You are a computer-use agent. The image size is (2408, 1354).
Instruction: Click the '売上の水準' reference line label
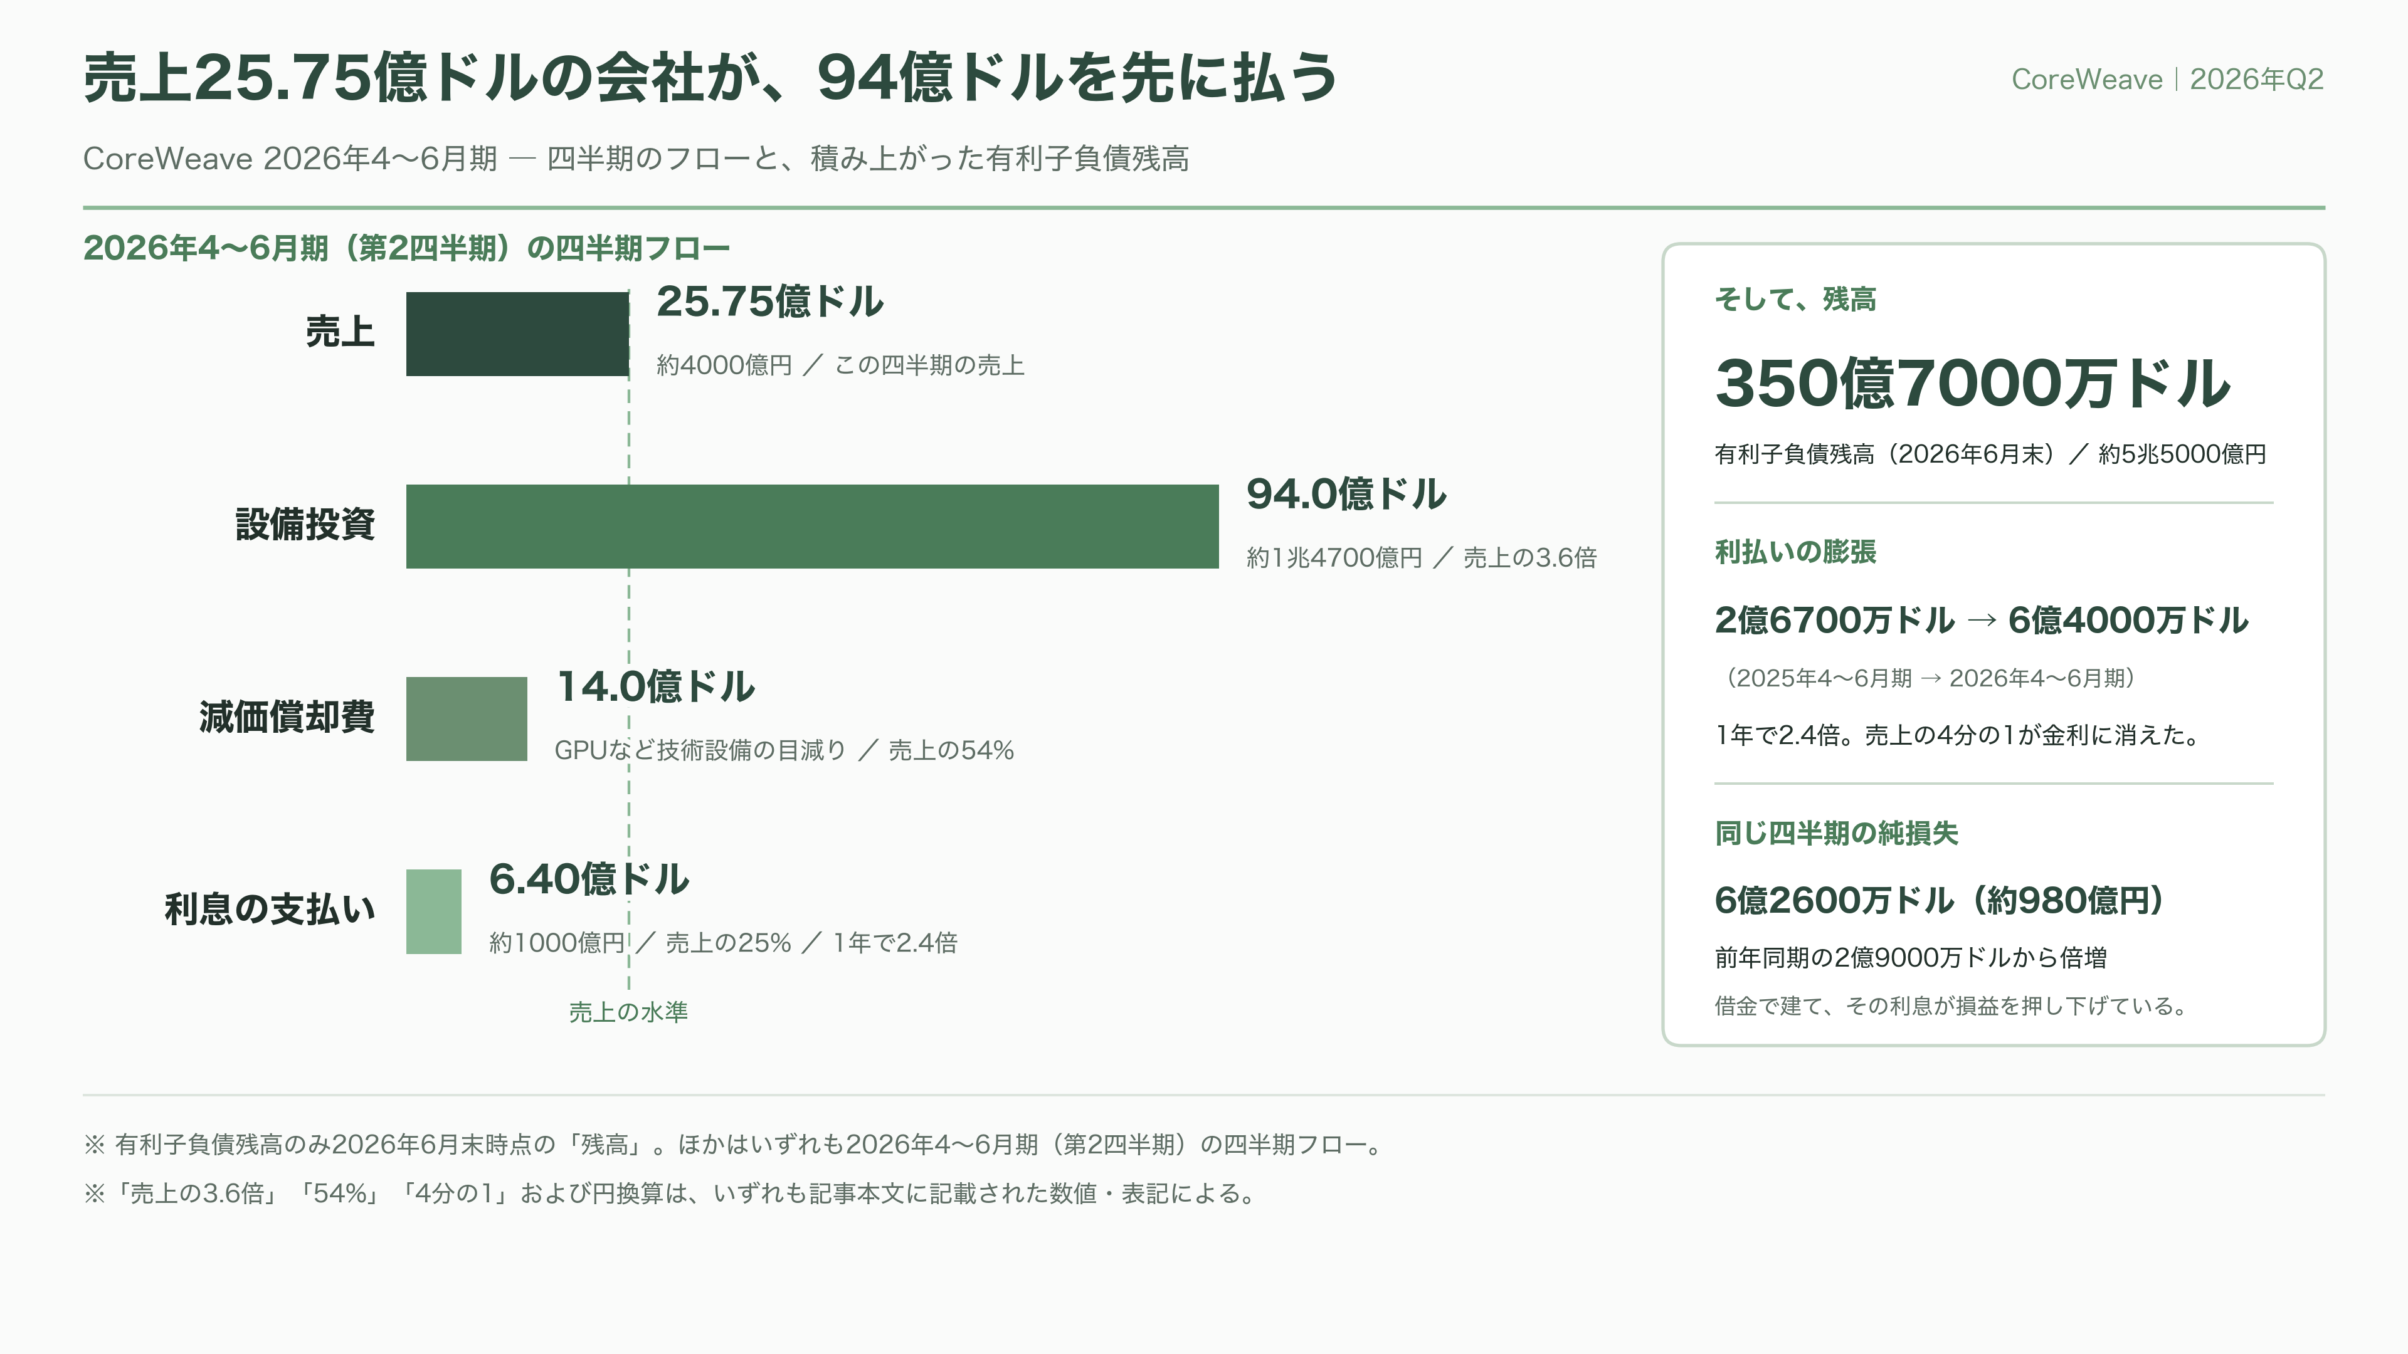(x=628, y=1012)
